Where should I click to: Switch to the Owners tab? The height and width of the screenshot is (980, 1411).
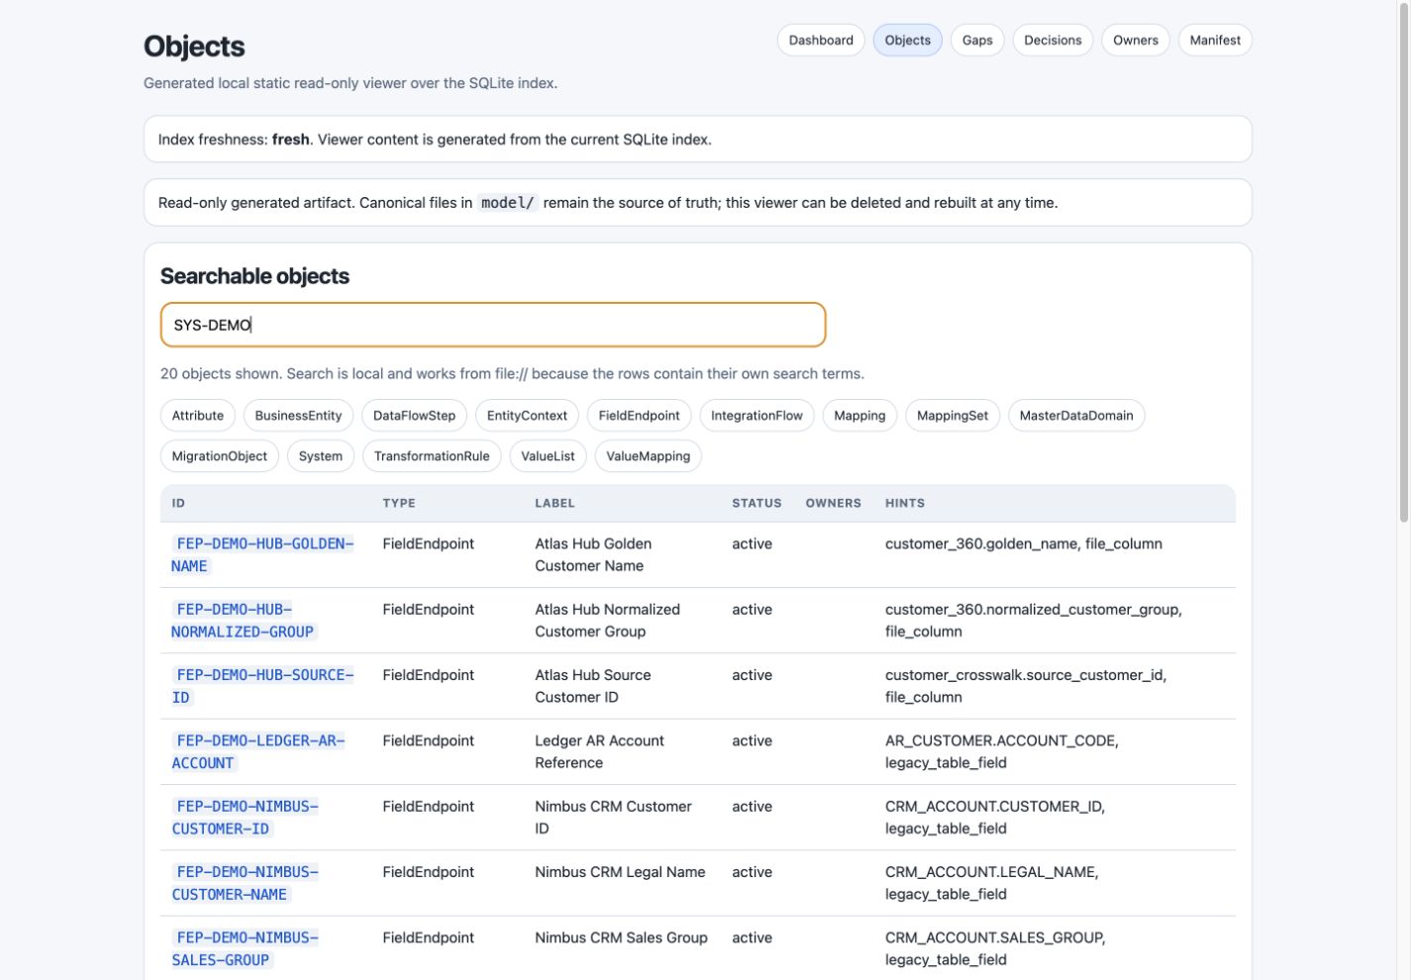click(x=1136, y=41)
